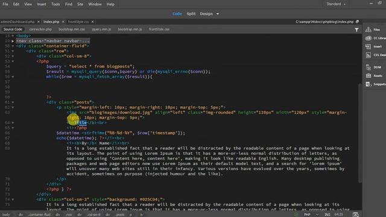Open the Find menu

[x=69, y=4]
